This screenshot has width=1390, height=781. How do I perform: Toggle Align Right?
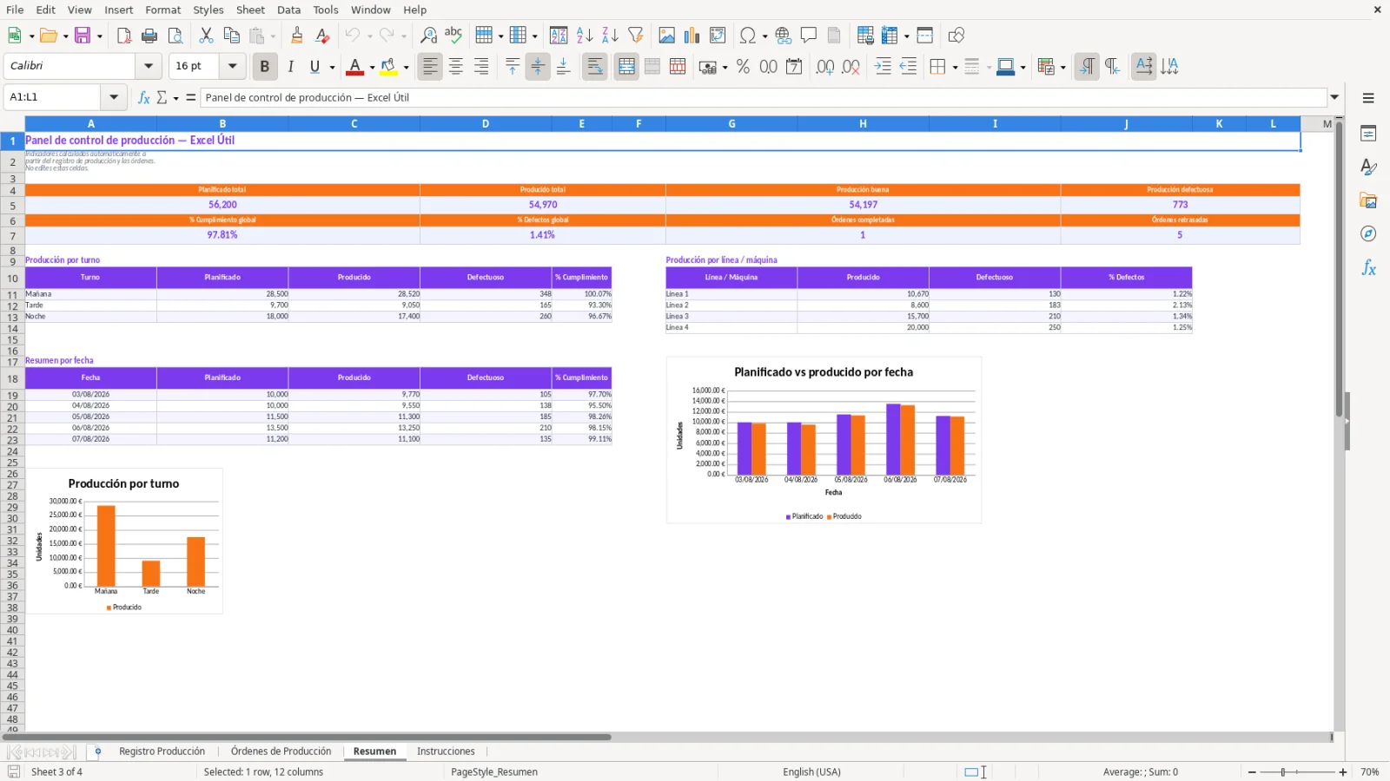[480, 67]
